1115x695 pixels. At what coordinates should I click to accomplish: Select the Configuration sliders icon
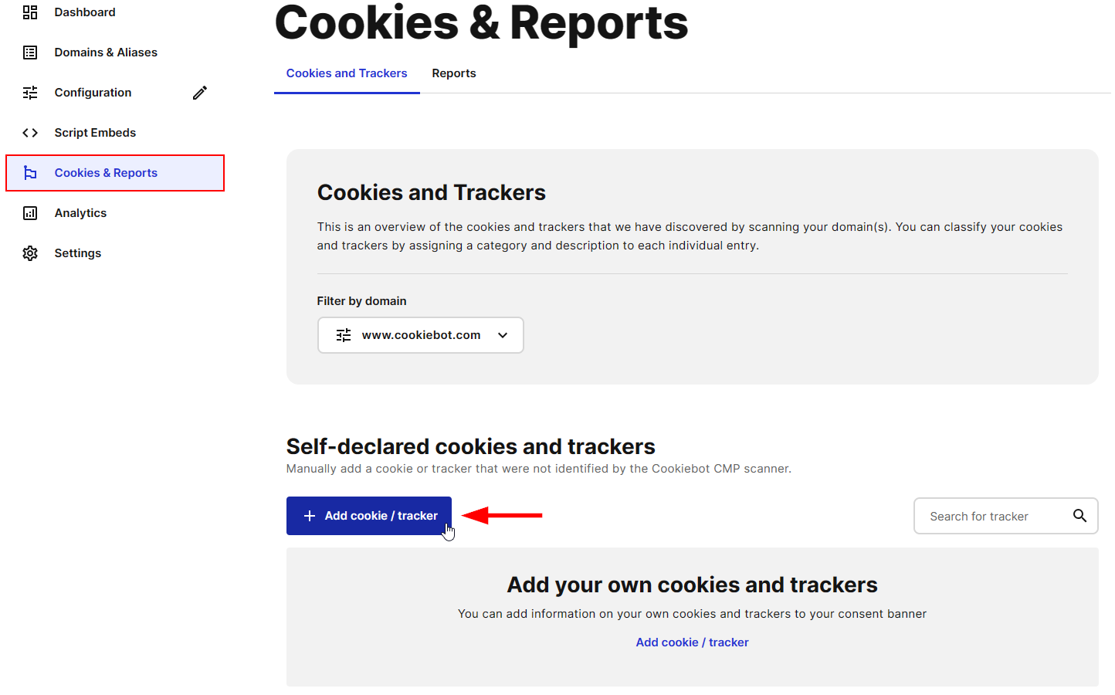[30, 93]
